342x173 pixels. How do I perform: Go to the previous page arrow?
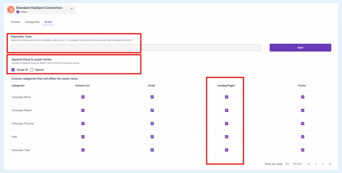pyautogui.click(x=316, y=164)
